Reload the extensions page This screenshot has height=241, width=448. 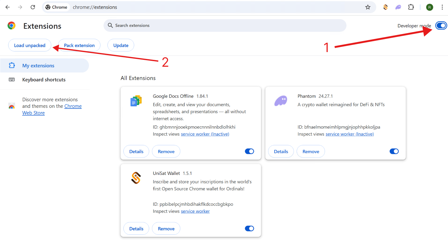33,7
